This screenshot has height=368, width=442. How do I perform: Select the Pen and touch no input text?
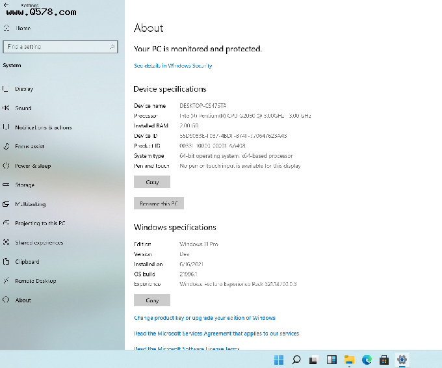click(240, 166)
